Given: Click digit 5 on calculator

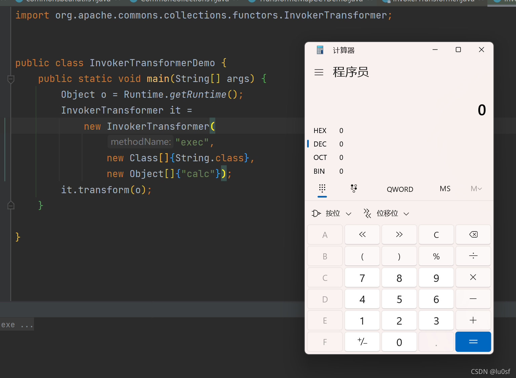Looking at the screenshot, I should [399, 299].
